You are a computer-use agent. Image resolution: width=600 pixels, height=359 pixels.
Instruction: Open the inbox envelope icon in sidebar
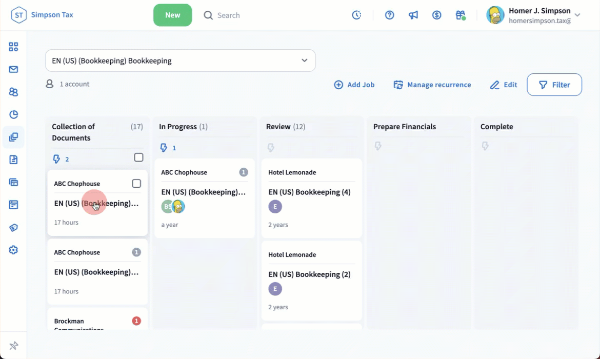13,69
